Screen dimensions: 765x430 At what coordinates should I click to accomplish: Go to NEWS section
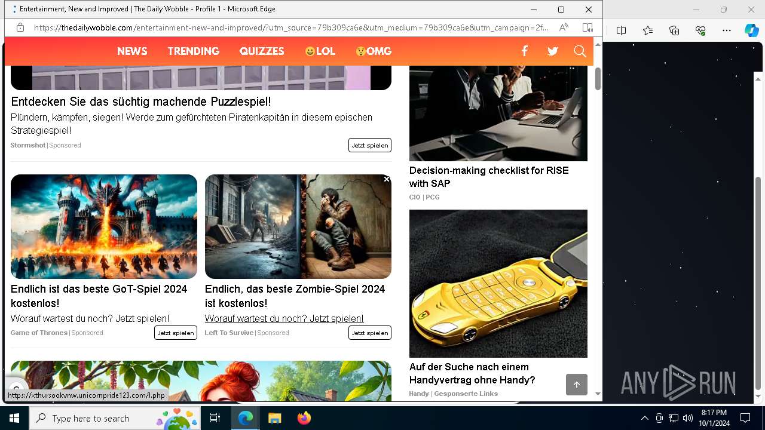click(132, 51)
